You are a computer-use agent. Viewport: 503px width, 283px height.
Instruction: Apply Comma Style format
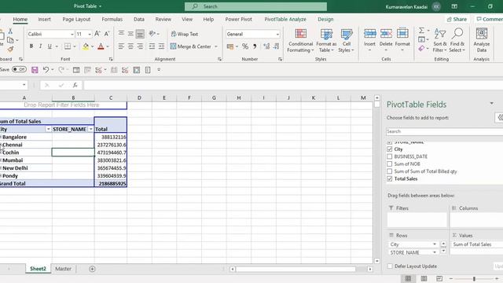(255, 46)
